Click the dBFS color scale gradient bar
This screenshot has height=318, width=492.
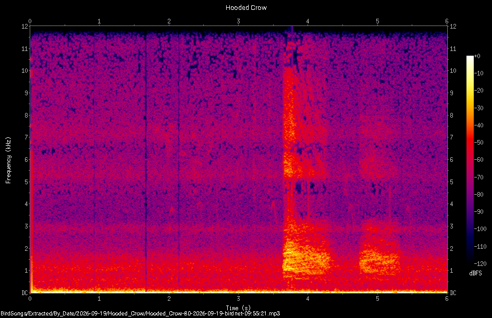click(x=470, y=160)
